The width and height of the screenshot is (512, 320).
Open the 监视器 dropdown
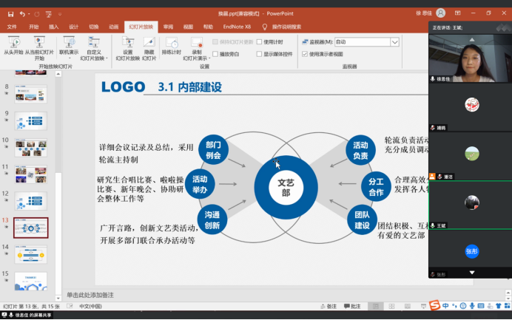[394, 42]
